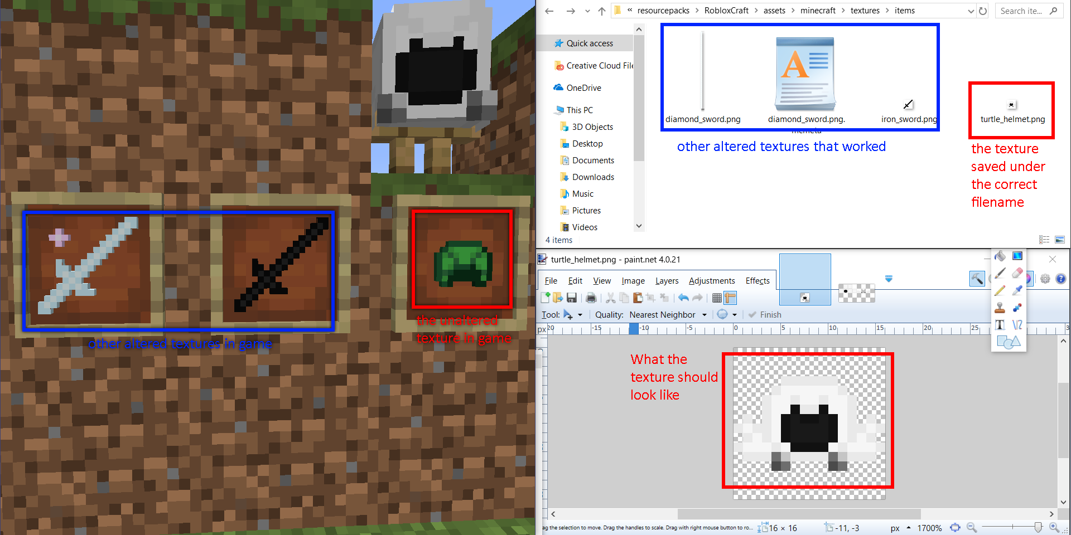Select the Recolor tool

1017,308
